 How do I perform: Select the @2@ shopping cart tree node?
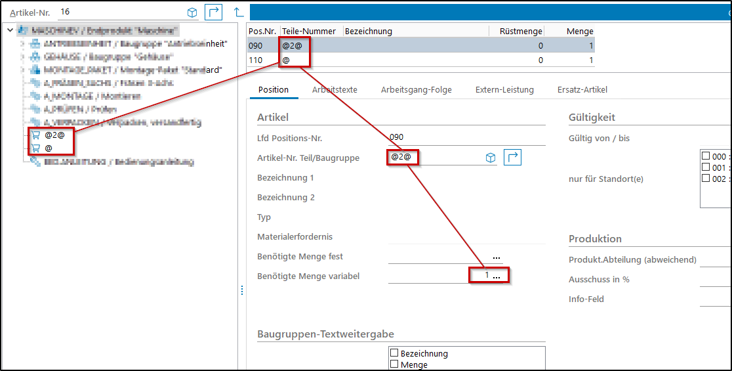pyautogui.click(x=54, y=135)
